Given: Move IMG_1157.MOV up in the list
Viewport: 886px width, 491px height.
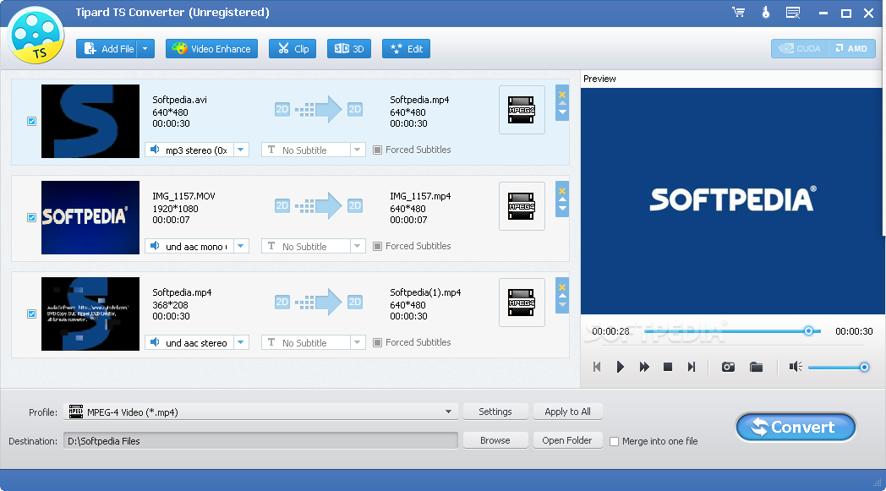Looking at the screenshot, I should 562,199.
